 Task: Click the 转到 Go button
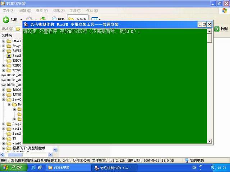coord(221,29)
